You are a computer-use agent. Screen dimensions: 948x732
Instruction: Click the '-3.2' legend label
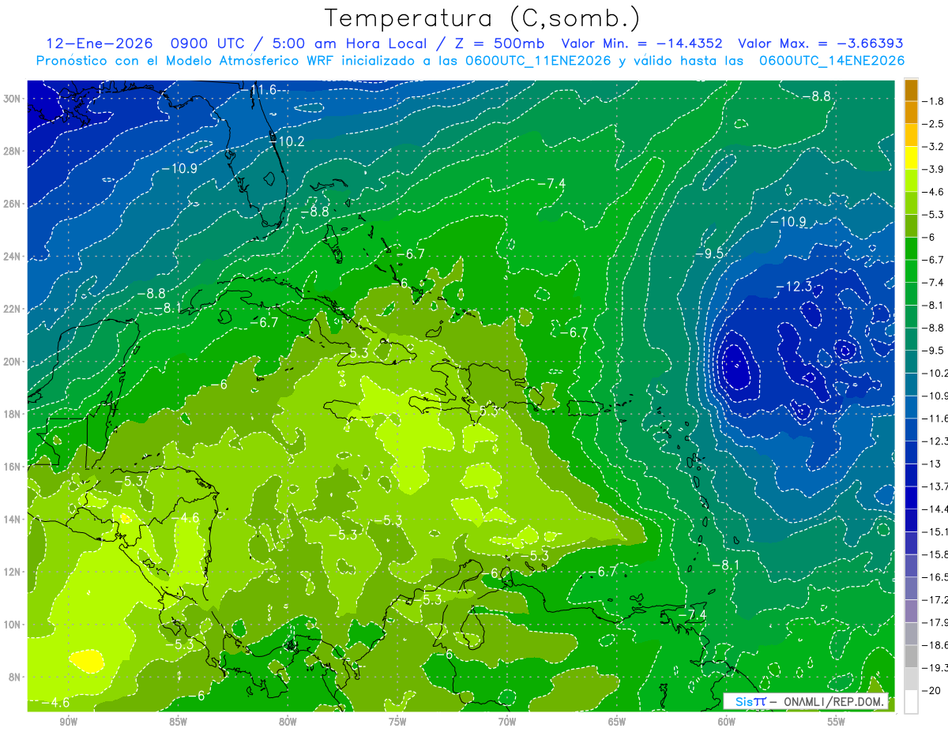click(x=934, y=147)
